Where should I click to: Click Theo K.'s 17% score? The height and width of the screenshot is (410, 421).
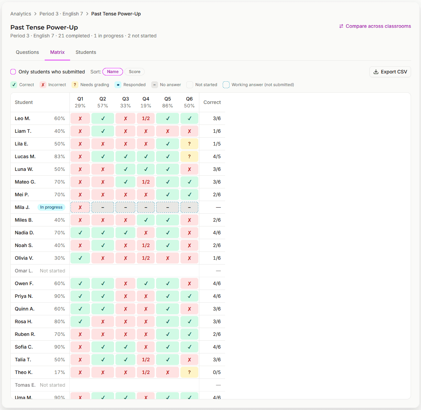pyautogui.click(x=59, y=372)
